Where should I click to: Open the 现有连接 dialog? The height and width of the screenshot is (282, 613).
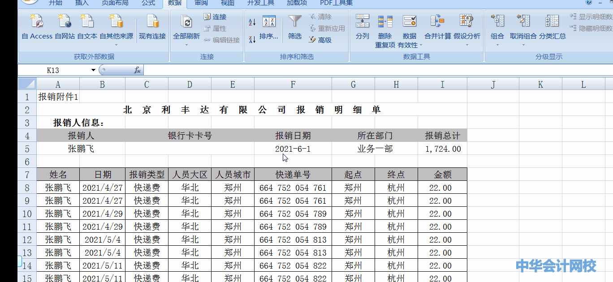(x=152, y=27)
